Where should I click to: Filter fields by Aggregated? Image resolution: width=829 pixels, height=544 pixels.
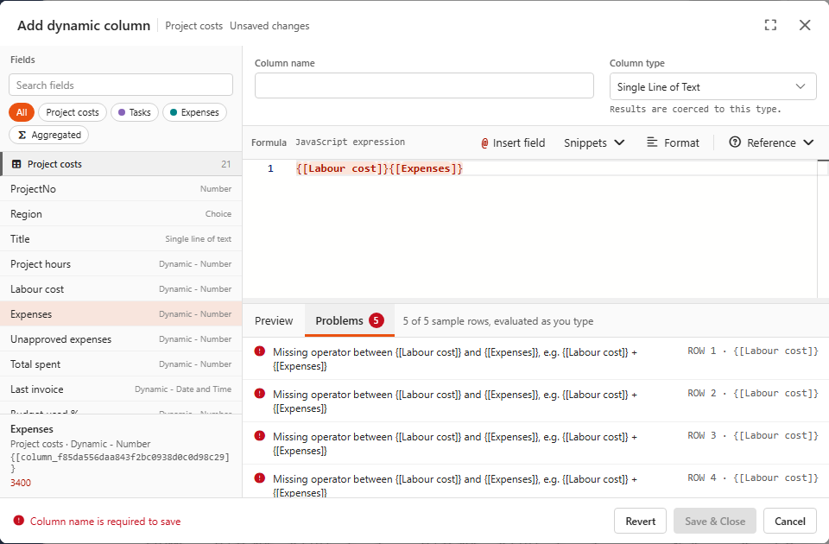48,135
